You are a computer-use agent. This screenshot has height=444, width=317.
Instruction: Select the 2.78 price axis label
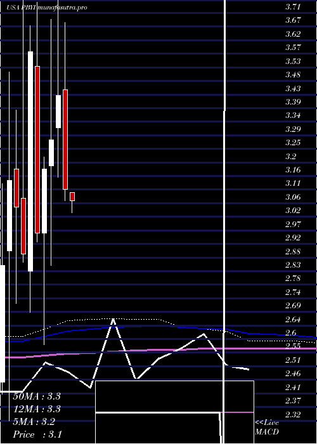[x=293, y=278]
